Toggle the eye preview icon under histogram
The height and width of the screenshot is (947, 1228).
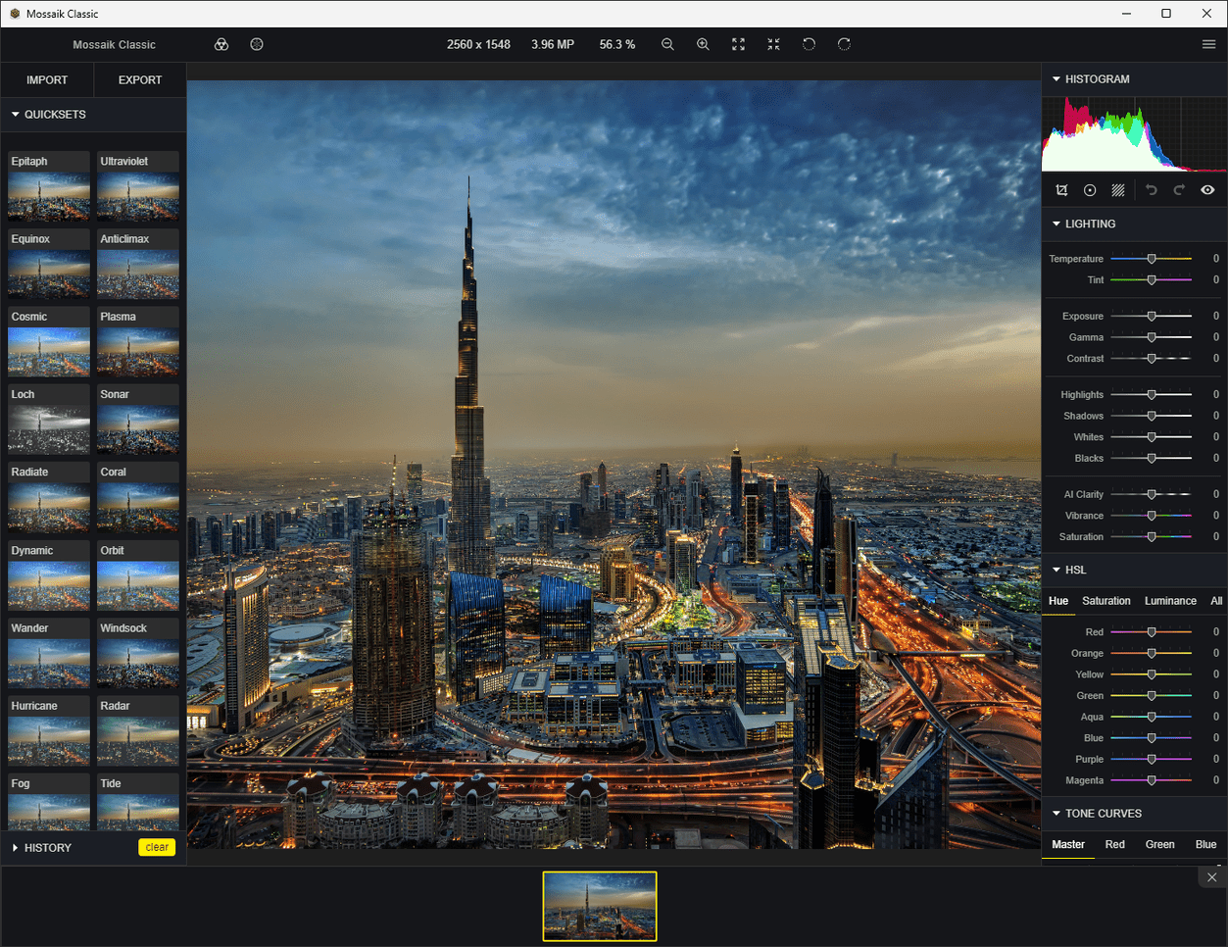1207,190
